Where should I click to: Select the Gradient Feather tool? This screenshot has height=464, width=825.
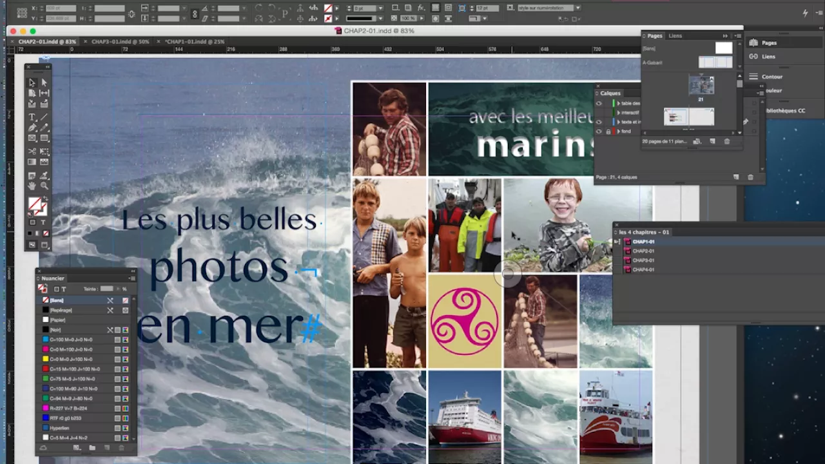coord(44,162)
